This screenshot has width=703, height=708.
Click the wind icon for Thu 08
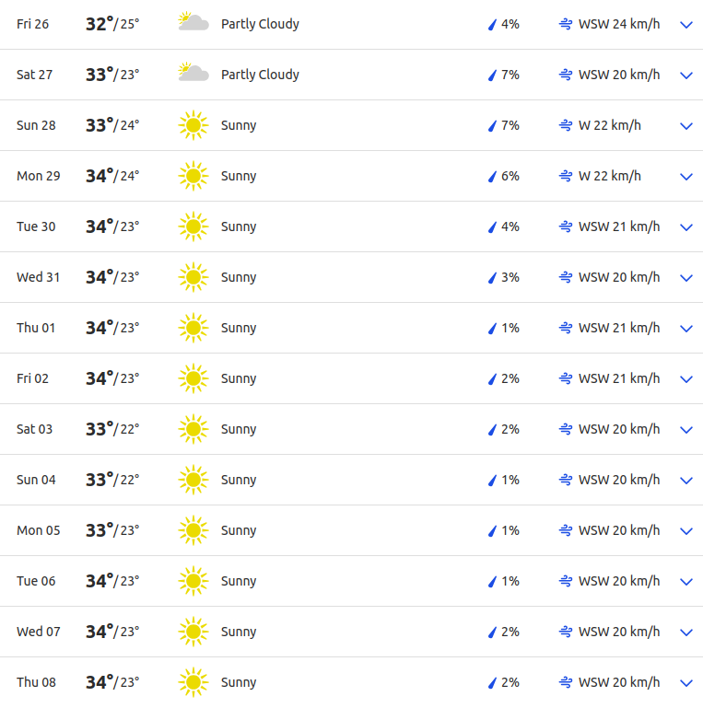click(566, 682)
